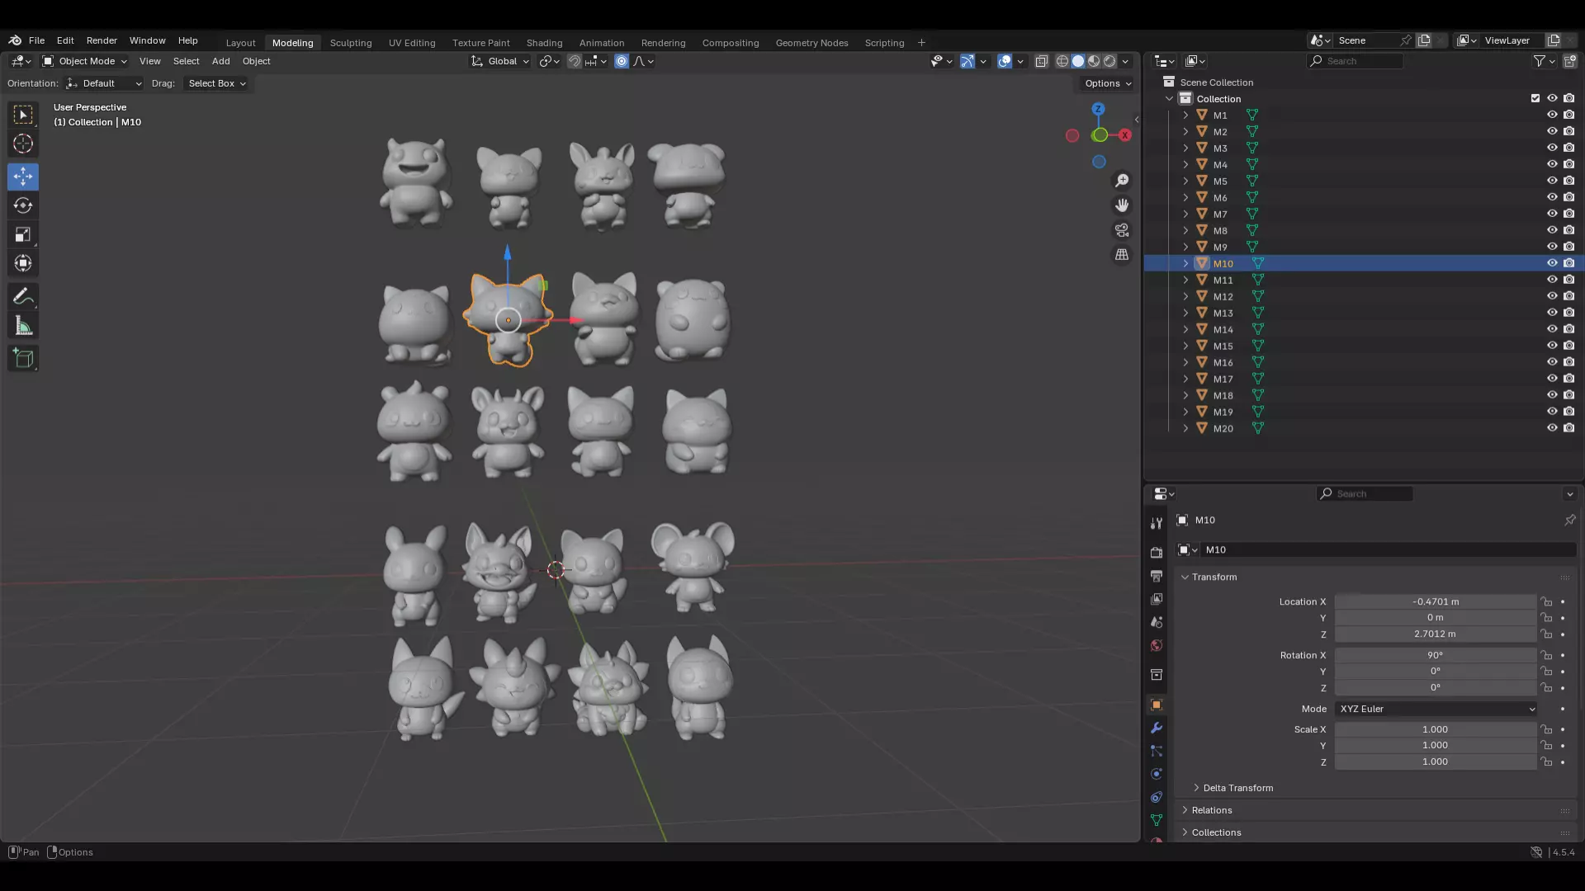Click the viewport zoom magnifier icon

click(1122, 181)
